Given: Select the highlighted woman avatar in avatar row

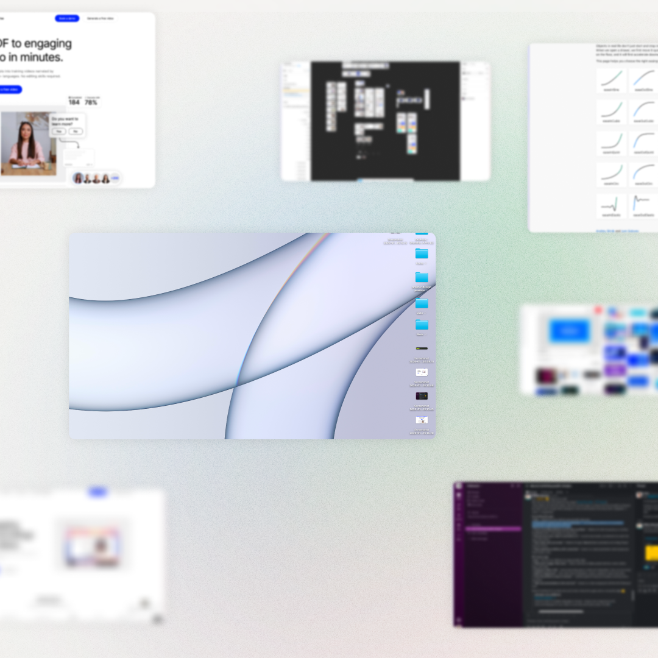Looking at the screenshot, I should 79,179.
